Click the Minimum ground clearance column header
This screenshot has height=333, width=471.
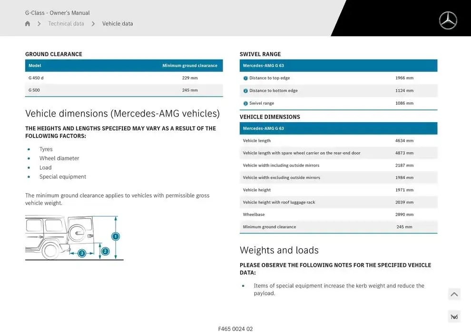(x=189, y=66)
